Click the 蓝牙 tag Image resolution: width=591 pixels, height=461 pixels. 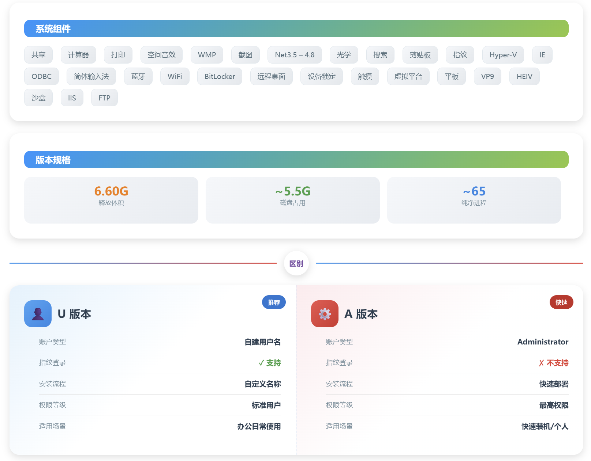pos(138,76)
